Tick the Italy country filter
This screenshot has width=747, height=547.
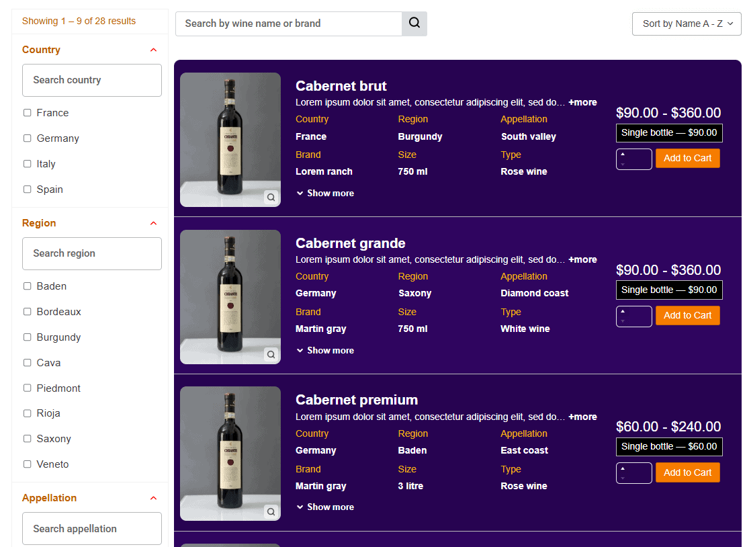click(x=28, y=164)
